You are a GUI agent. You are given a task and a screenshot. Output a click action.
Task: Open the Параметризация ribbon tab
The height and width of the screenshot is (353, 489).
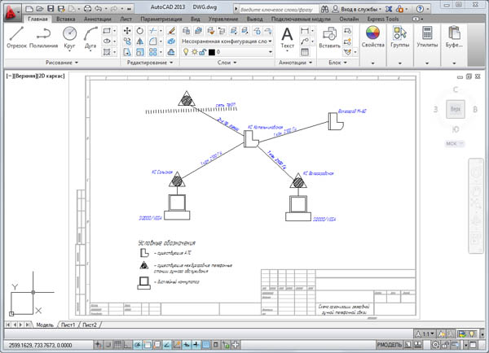pyautogui.click(x=161, y=19)
